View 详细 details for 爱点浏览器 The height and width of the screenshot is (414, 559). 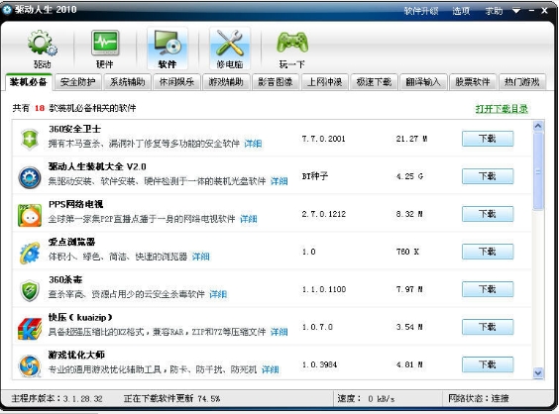(x=201, y=257)
